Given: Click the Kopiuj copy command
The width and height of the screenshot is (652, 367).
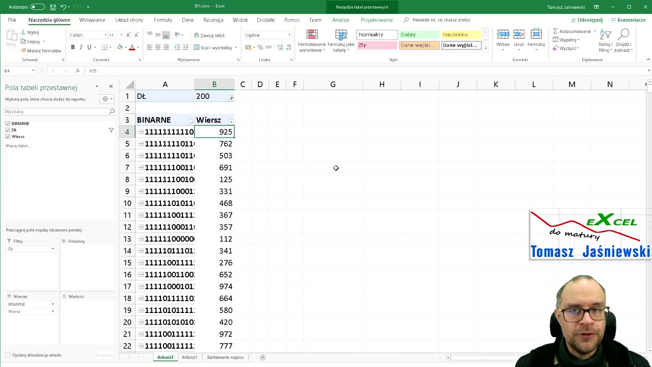Looking at the screenshot, I should click(31, 42).
